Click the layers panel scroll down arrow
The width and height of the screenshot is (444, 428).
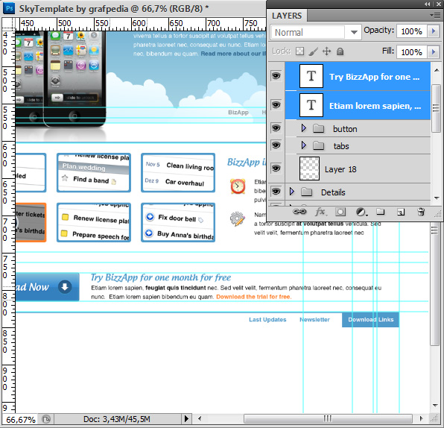(x=437, y=198)
